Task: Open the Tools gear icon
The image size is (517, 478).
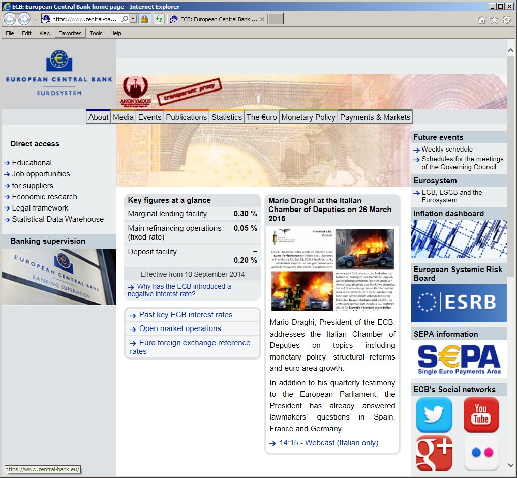Action: pos(506,20)
